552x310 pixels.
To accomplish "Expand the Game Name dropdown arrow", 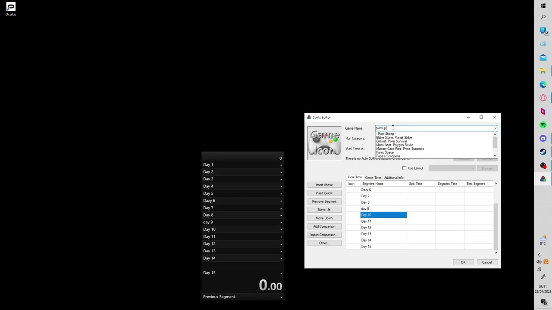I will coord(495,128).
